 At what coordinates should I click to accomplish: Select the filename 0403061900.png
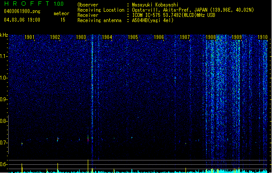22,12
